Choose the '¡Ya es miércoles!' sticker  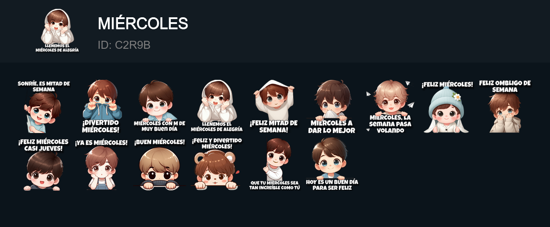102,164
